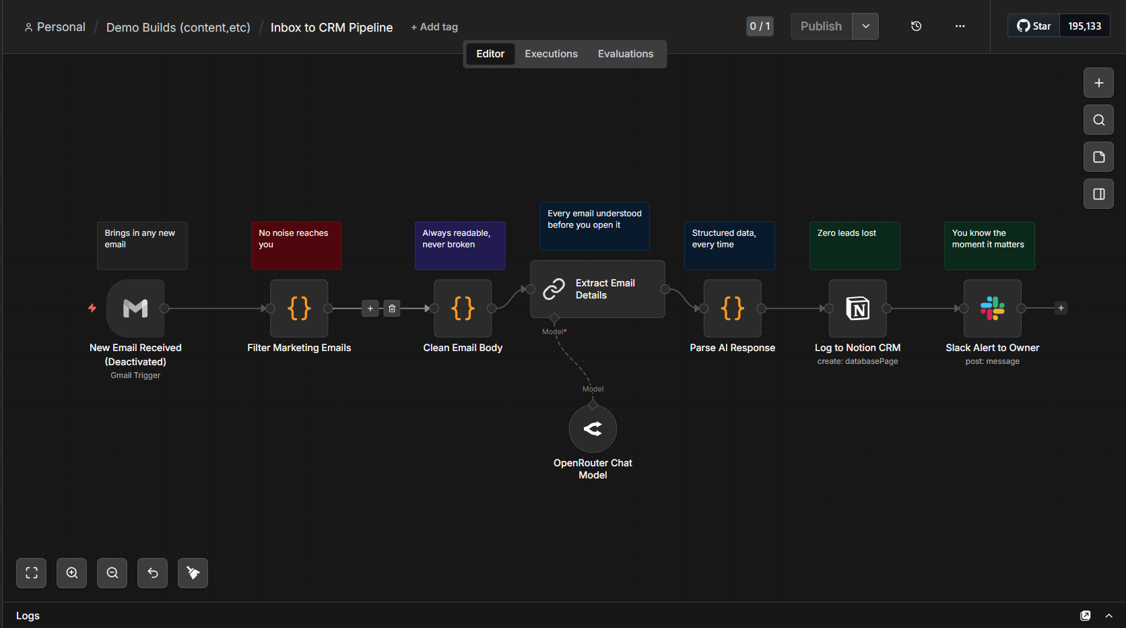Open workflow version history

pyautogui.click(x=916, y=26)
